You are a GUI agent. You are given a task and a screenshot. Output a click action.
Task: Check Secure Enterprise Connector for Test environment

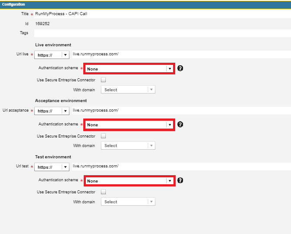coord(103,192)
